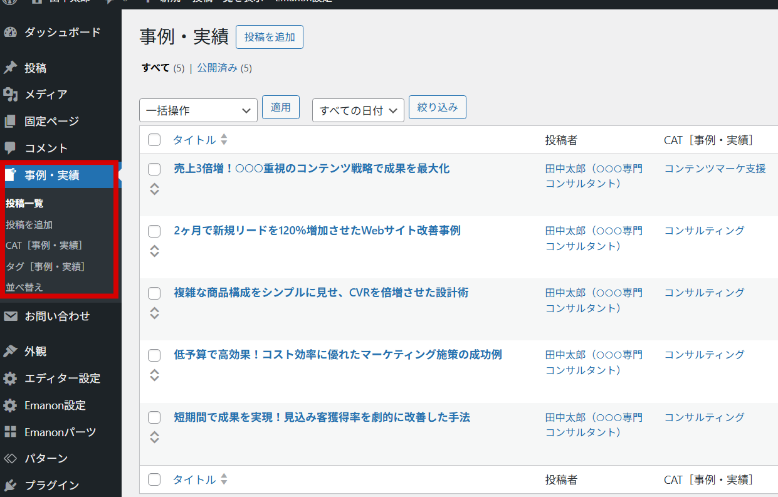Click the 投稿を追加 button beside page title

pos(270,37)
